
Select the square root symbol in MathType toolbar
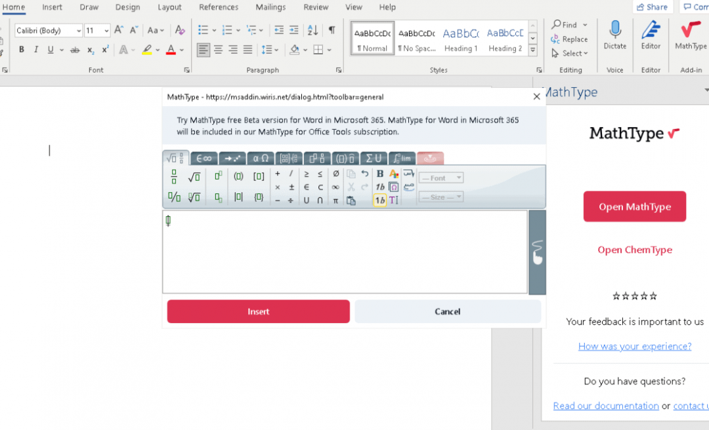(x=194, y=176)
